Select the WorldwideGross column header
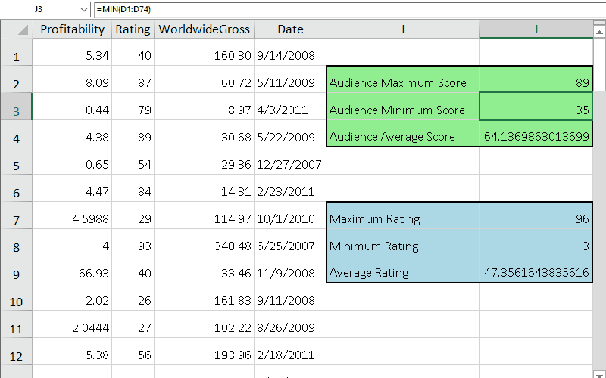 [204, 29]
